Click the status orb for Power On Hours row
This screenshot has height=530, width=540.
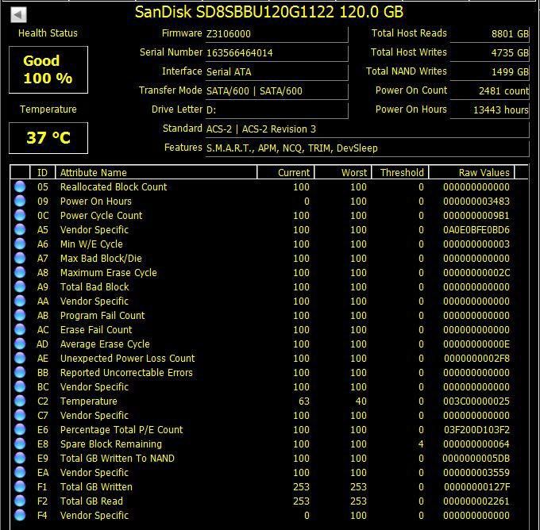20,201
